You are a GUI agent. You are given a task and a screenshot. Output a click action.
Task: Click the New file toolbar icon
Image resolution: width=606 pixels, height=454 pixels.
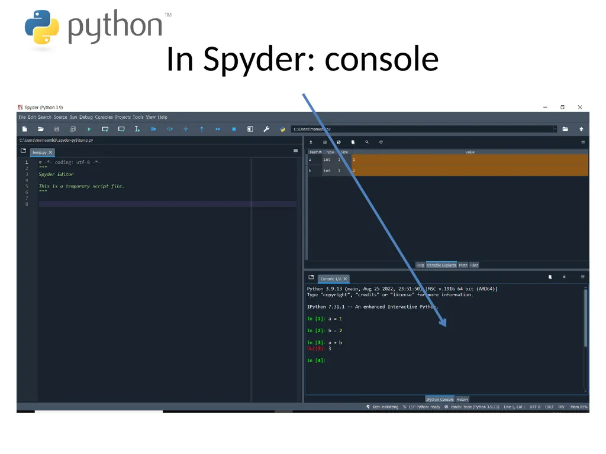(x=25, y=129)
